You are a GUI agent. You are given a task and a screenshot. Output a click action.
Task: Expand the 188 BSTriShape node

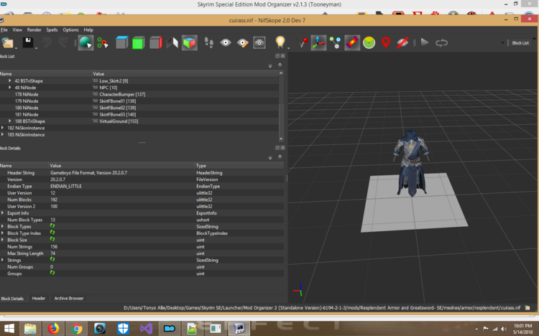pyautogui.click(x=9, y=121)
